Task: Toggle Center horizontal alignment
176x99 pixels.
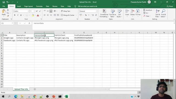Action: [x=48, y=15]
